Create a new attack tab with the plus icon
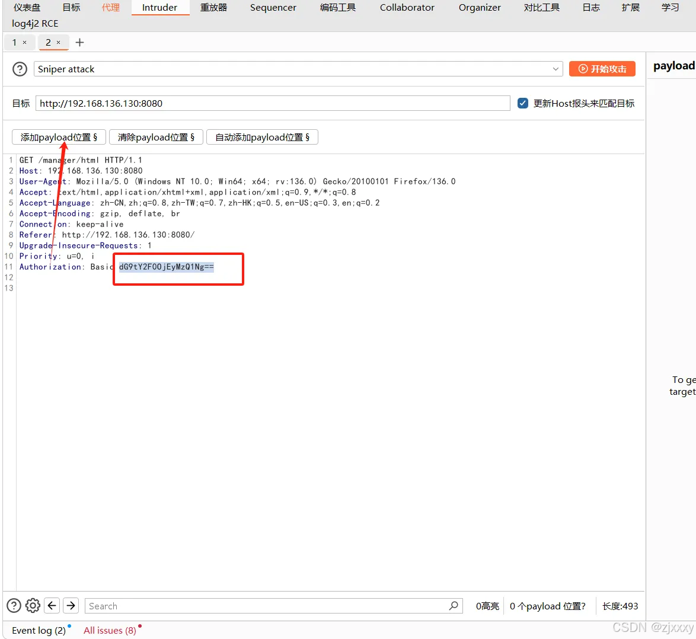 pos(80,42)
